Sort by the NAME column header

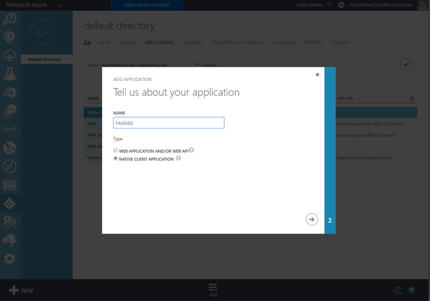(93, 98)
